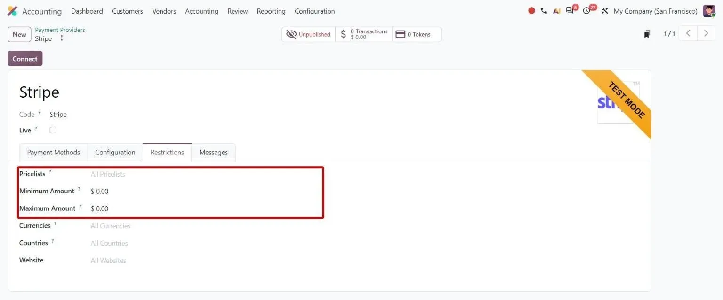Show help tooltip for Currencies

[55, 224]
